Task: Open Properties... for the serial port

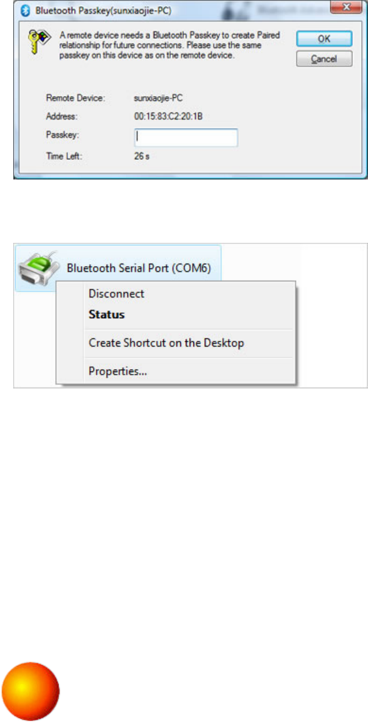Action: [x=117, y=371]
